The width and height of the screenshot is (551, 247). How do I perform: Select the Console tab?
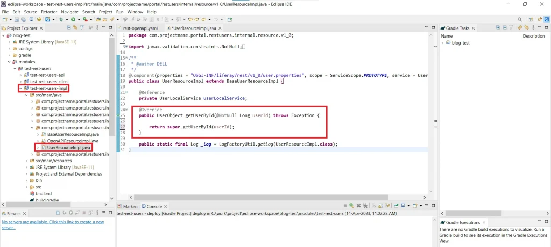[154, 207]
